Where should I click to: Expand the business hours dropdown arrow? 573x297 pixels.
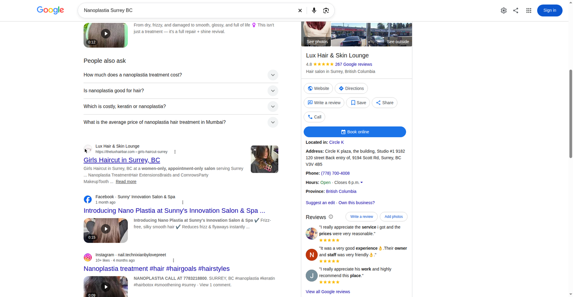(x=361, y=182)
